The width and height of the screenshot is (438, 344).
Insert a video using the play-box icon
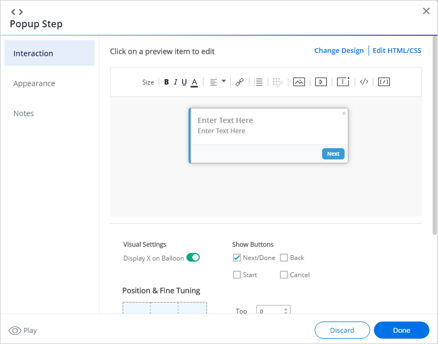pyautogui.click(x=320, y=82)
